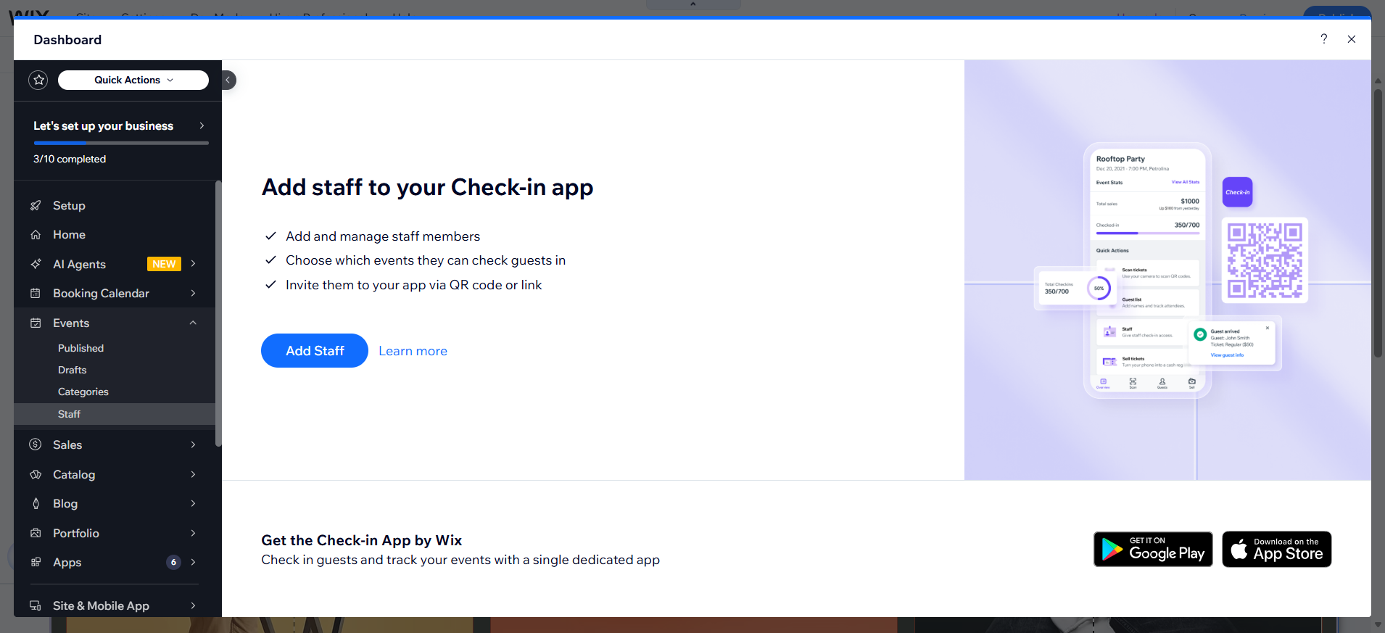
Task: Click the Events calendar icon
Action: click(x=36, y=323)
